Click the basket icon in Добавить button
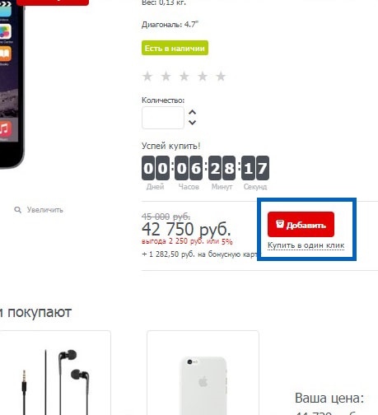 (280, 224)
